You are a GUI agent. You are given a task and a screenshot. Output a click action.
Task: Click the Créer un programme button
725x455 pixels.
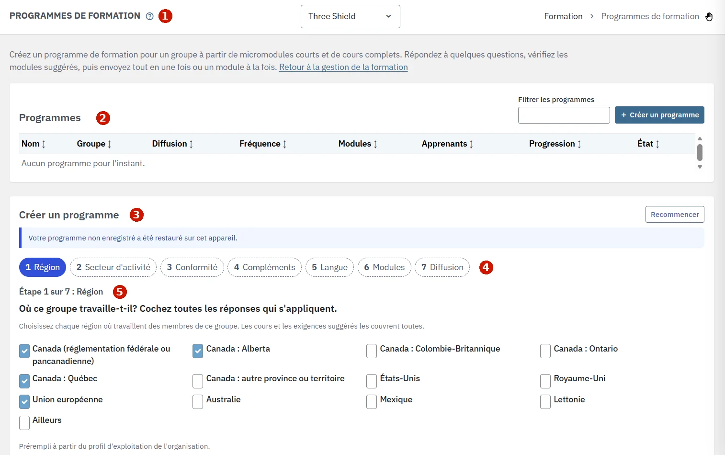pyautogui.click(x=659, y=115)
